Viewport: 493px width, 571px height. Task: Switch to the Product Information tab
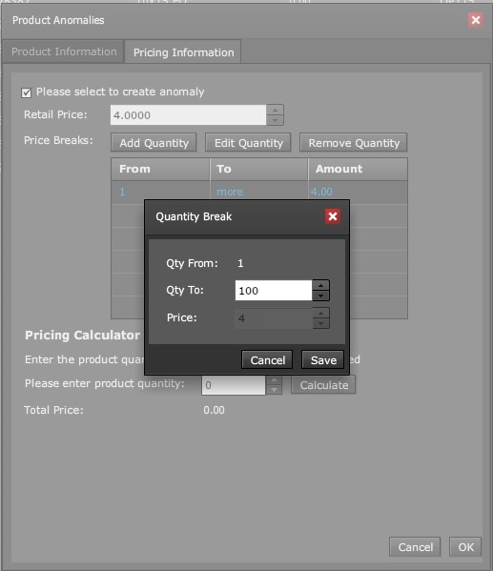(64, 51)
